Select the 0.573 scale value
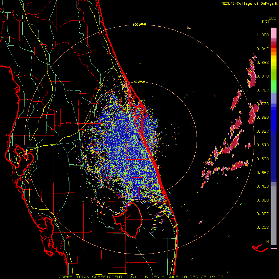The height and width of the screenshot is (279, 279). (x=263, y=145)
